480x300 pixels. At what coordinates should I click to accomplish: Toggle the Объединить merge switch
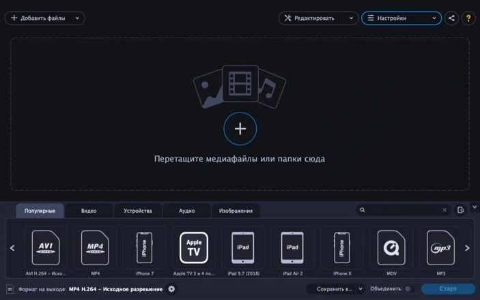(x=410, y=289)
